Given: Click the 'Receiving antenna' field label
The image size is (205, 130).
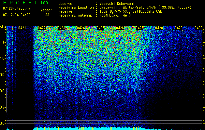Looking at the screenshot, I should coord(75,15).
